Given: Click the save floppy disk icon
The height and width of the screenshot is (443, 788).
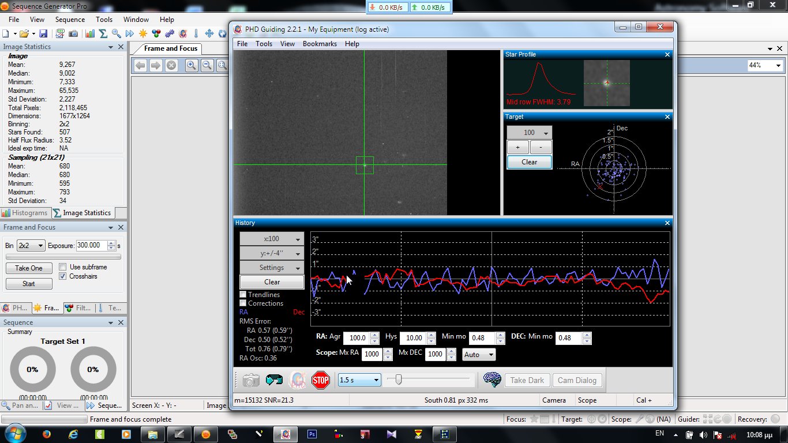Looking at the screenshot, I should [x=43, y=34].
